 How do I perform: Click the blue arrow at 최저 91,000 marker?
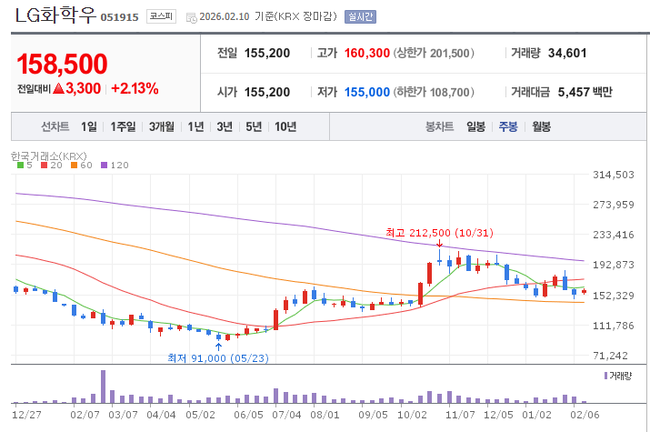coord(218,346)
